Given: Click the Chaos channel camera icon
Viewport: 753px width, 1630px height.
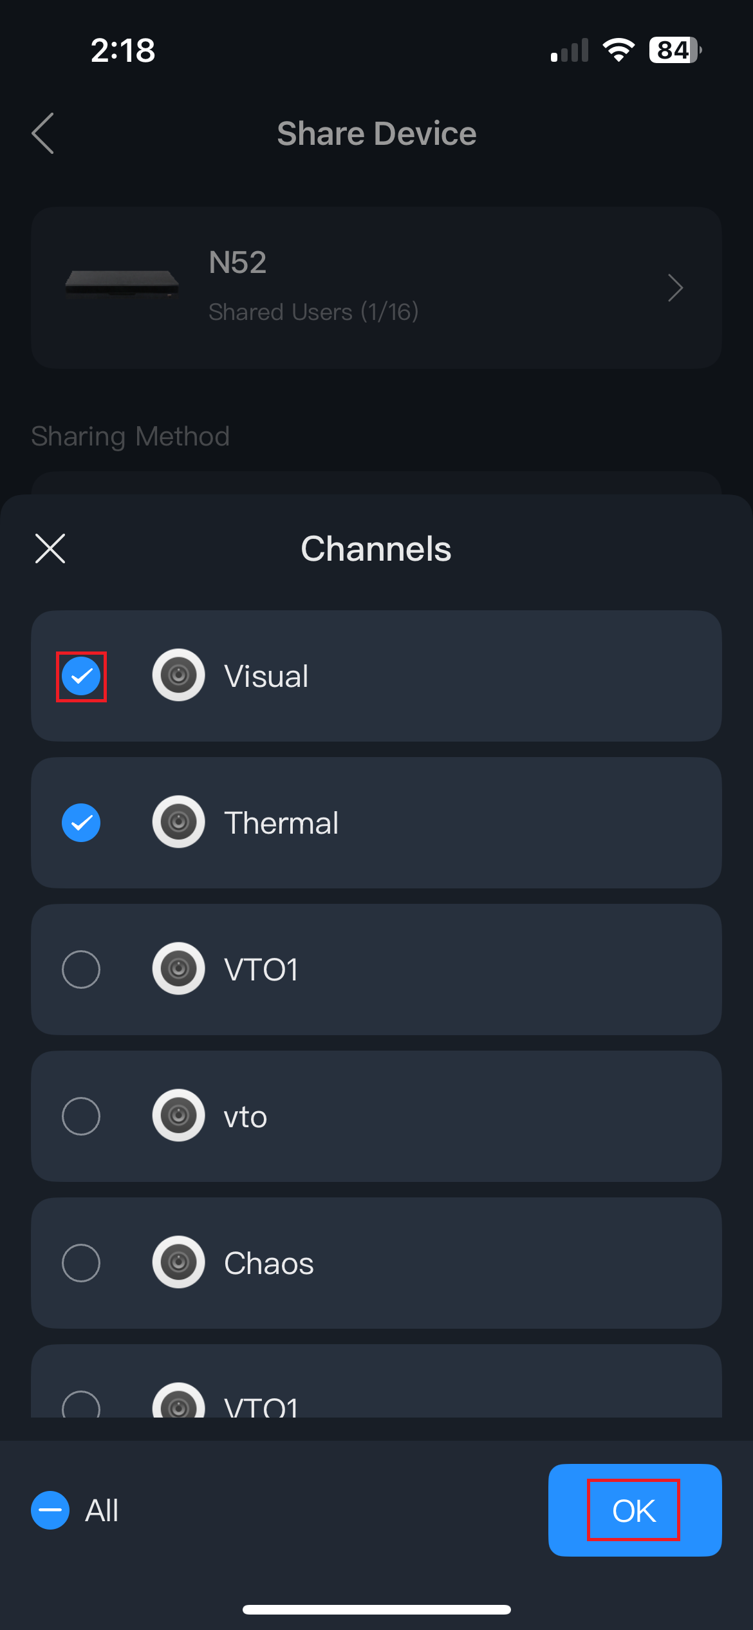Looking at the screenshot, I should pyautogui.click(x=178, y=1262).
